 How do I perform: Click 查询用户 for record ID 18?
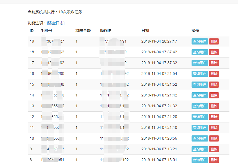coord(200,52)
